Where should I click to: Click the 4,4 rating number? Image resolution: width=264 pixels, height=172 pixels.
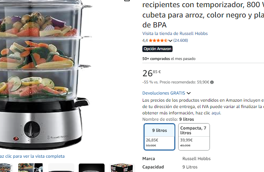tap(145, 41)
